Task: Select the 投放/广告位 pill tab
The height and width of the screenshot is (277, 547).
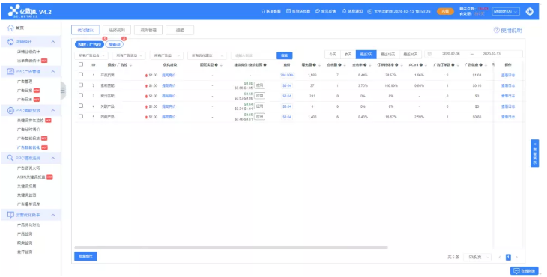Action: click(90, 45)
